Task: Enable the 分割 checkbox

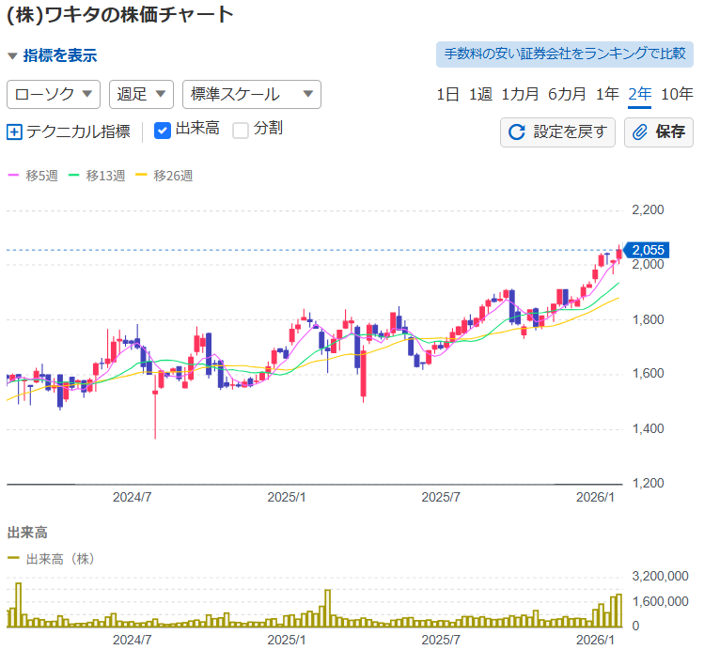Action: (x=241, y=130)
